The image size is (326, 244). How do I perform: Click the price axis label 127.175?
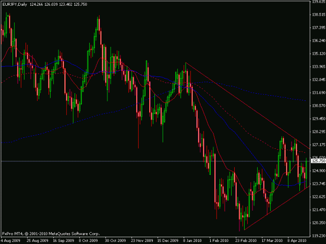319,145
